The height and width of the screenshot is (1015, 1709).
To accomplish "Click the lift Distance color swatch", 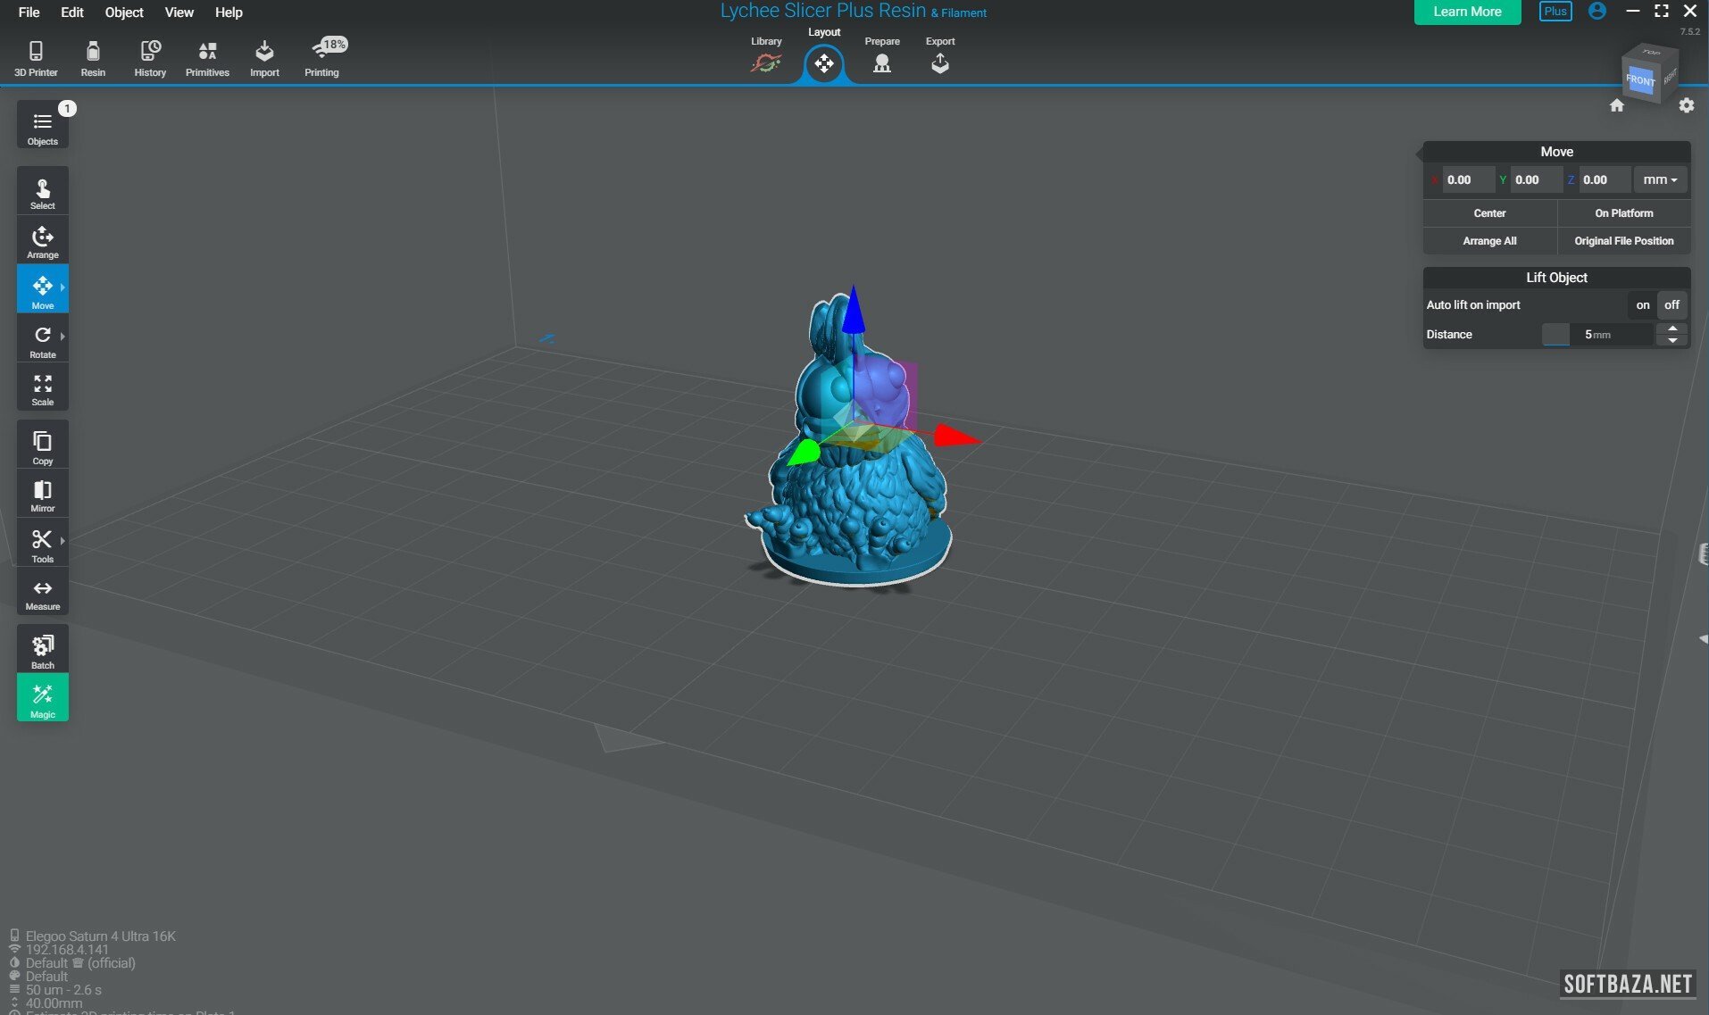I will coord(1555,335).
